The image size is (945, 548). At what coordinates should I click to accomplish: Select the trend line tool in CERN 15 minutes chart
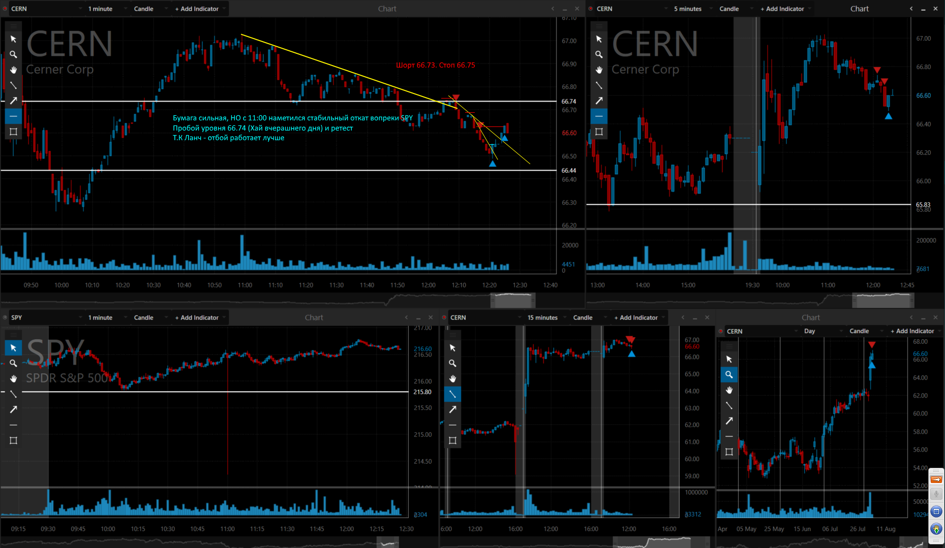click(453, 394)
